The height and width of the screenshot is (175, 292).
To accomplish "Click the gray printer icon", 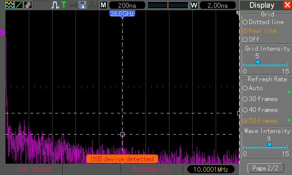I will pyautogui.click(x=92, y=5).
